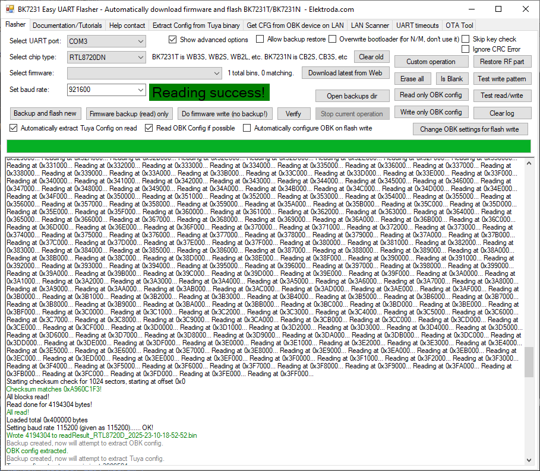
Task: Click the Clear log button
Action: pos(502,113)
